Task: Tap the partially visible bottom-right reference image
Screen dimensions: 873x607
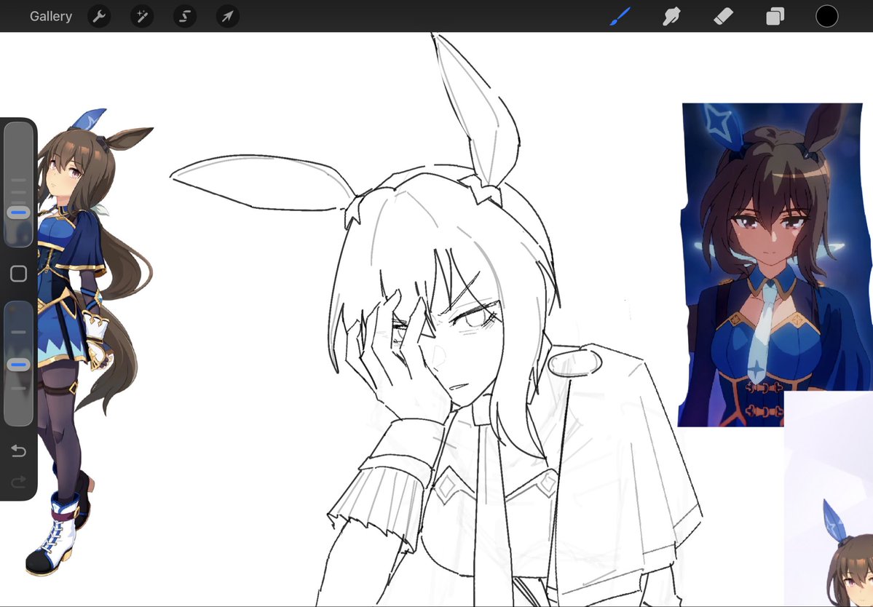Action: click(829, 499)
